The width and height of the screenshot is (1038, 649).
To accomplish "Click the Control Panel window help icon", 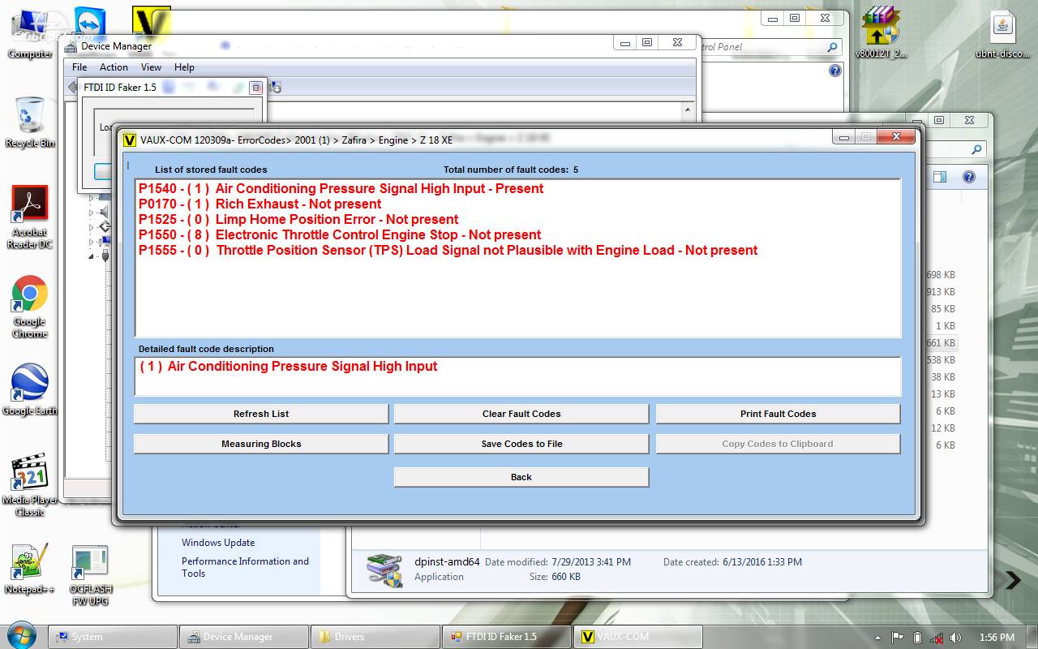I will tap(835, 71).
